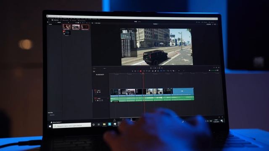This screenshot has width=269, height=151.
Task: Open the Windows Start menu
Action: [x=50, y=127]
